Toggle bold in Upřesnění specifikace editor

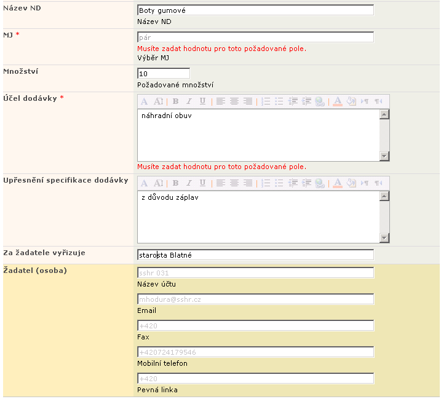(x=175, y=183)
